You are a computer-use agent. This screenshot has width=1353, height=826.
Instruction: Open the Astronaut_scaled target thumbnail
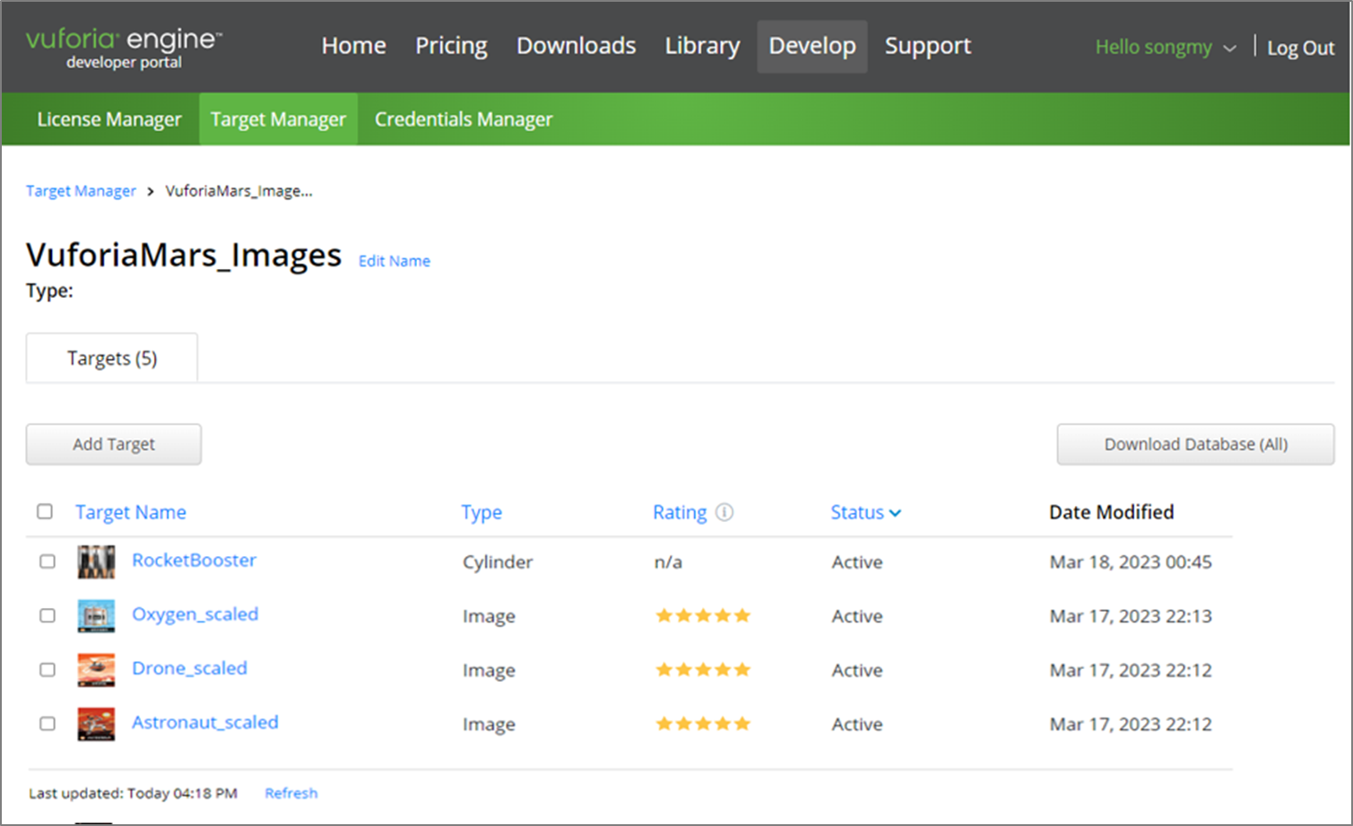(x=96, y=724)
